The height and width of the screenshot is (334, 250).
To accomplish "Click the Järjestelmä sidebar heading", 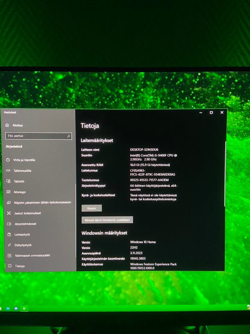I will [14, 146].
